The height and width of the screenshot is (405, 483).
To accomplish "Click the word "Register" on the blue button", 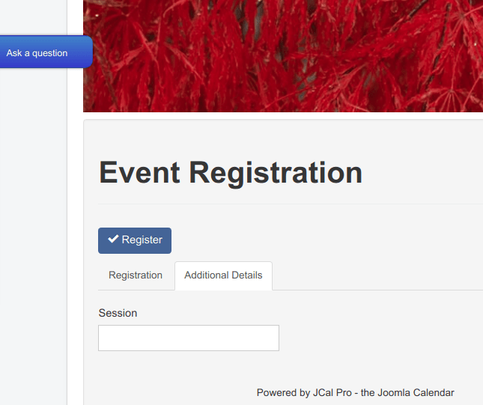I will pos(142,240).
